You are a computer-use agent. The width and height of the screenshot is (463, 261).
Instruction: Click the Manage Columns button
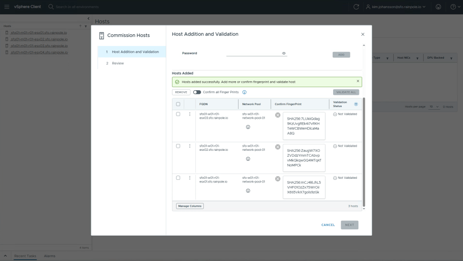pyautogui.click(x=190, y=206)
